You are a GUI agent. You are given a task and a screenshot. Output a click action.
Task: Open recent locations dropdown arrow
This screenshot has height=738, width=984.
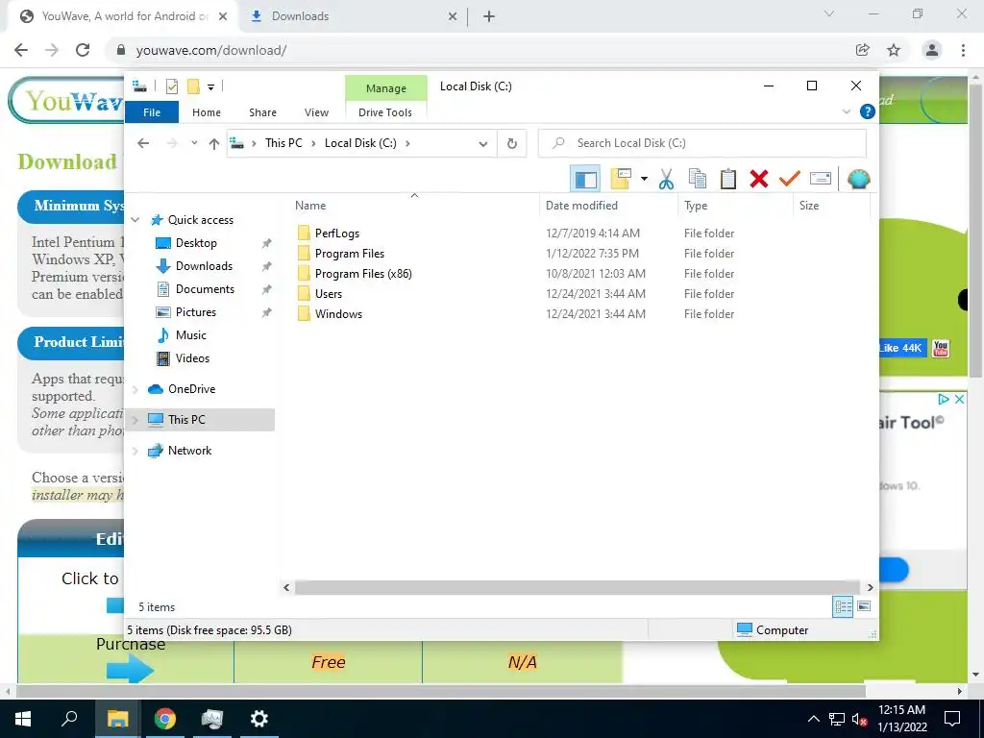[x=194, y=143]
